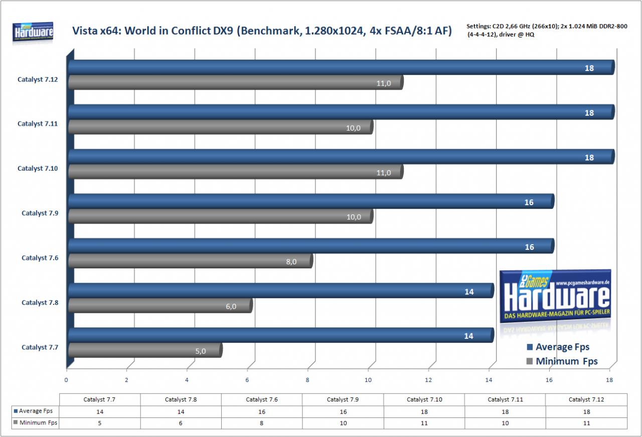Click the x-axis tick label "8"
Screen dimensions: 642x437
308,380
